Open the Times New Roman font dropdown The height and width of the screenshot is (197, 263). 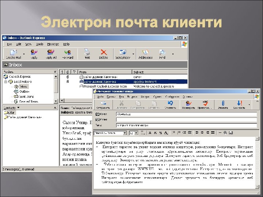coord(125,133)
